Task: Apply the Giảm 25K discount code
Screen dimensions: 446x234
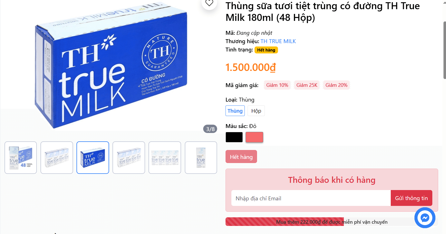Action: click(307, 85)
